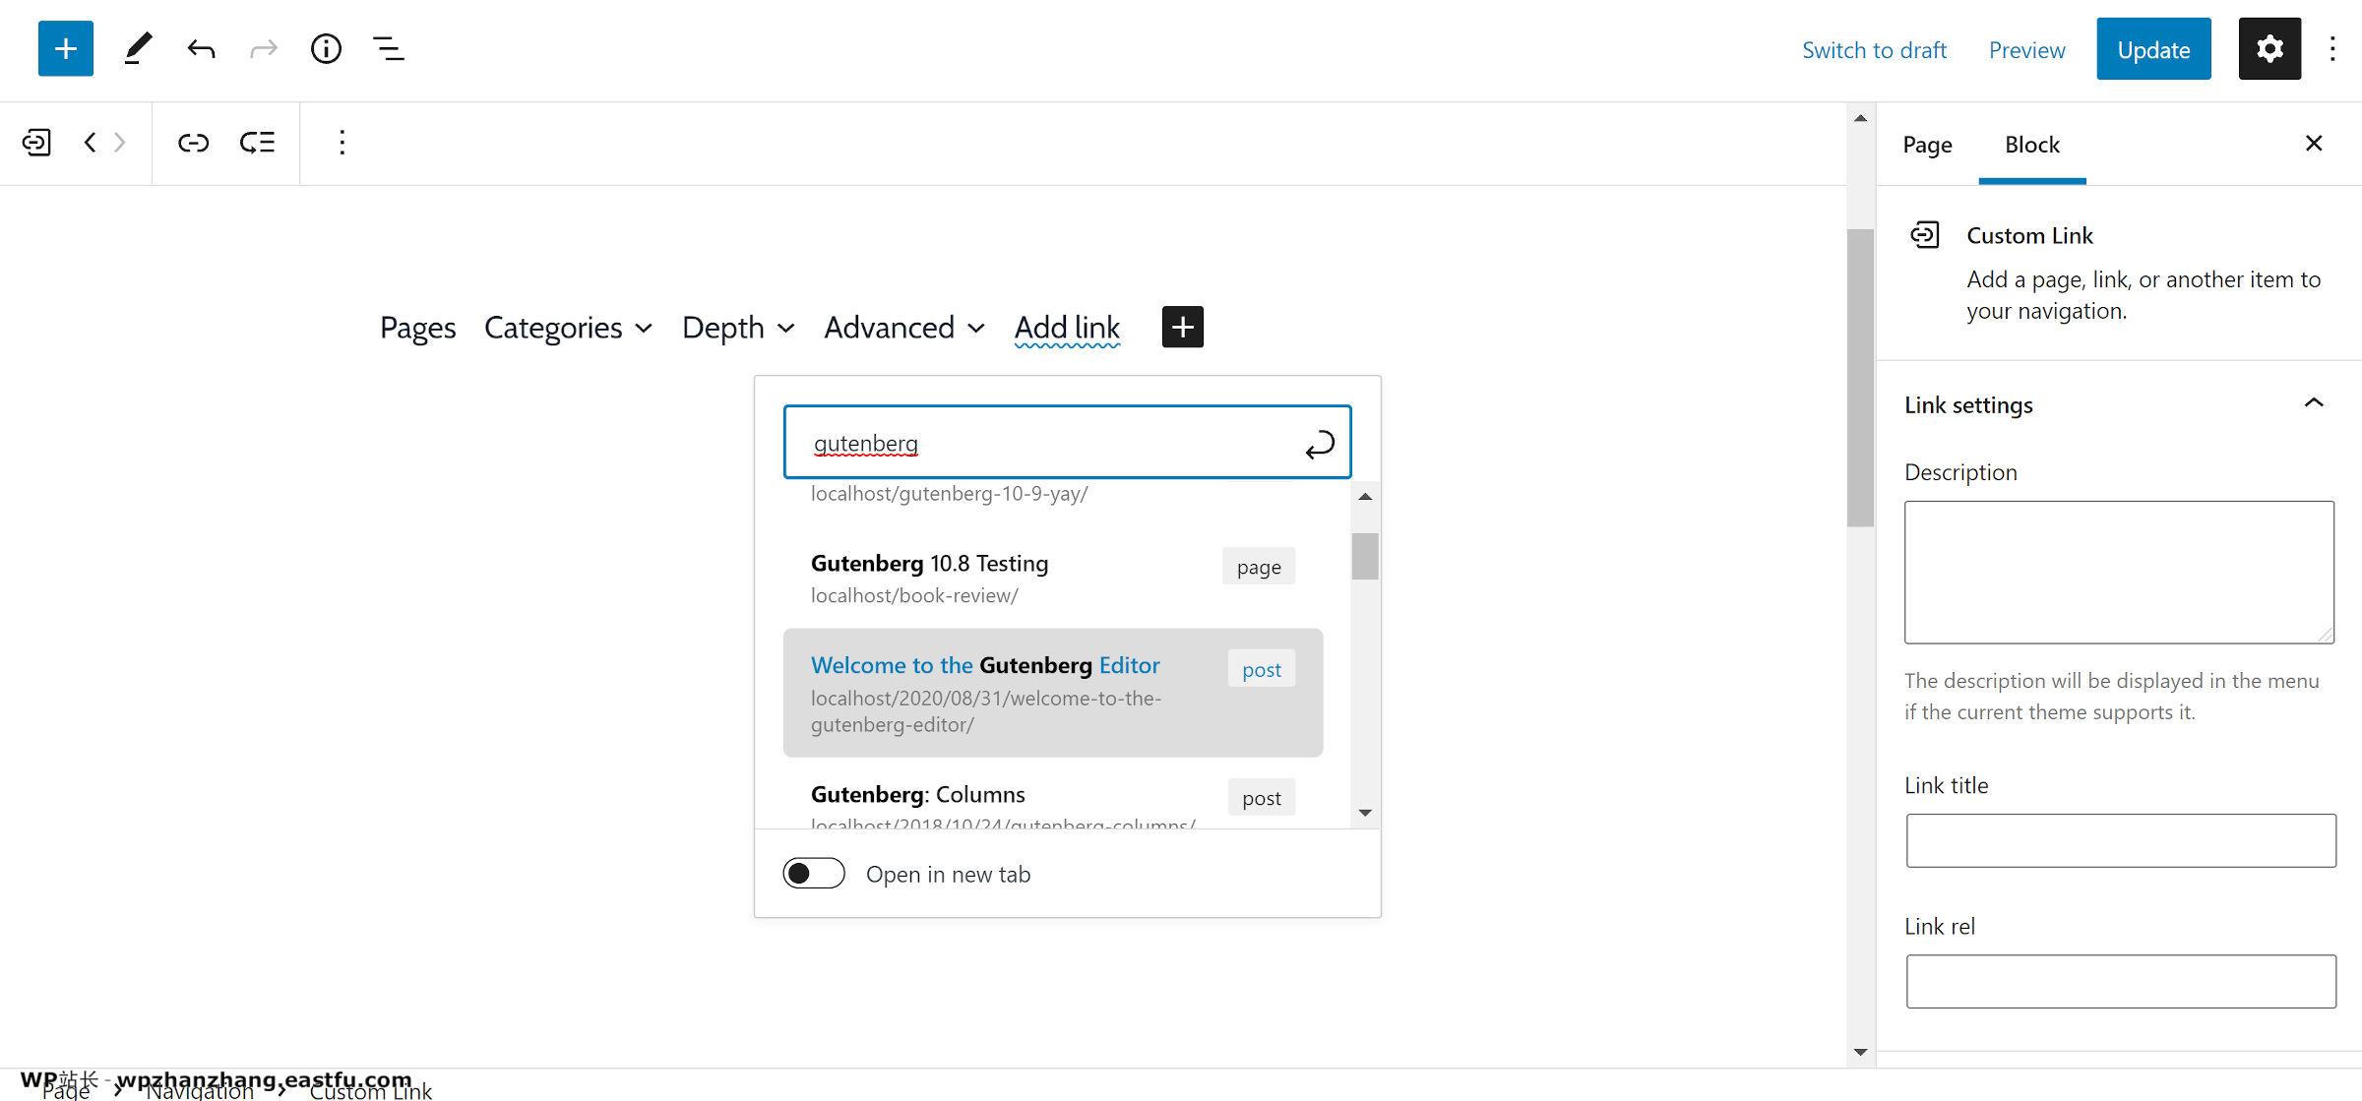The height and width of the screenshot is (1101, 2362).
Task: Click the localhost/gutenberg-10-9-yay/ URL text
Action: click(949, 494)
